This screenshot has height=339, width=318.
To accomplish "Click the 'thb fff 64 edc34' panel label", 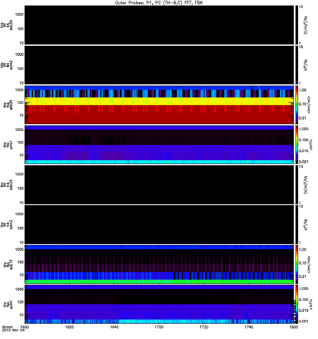I will point(6,25).
